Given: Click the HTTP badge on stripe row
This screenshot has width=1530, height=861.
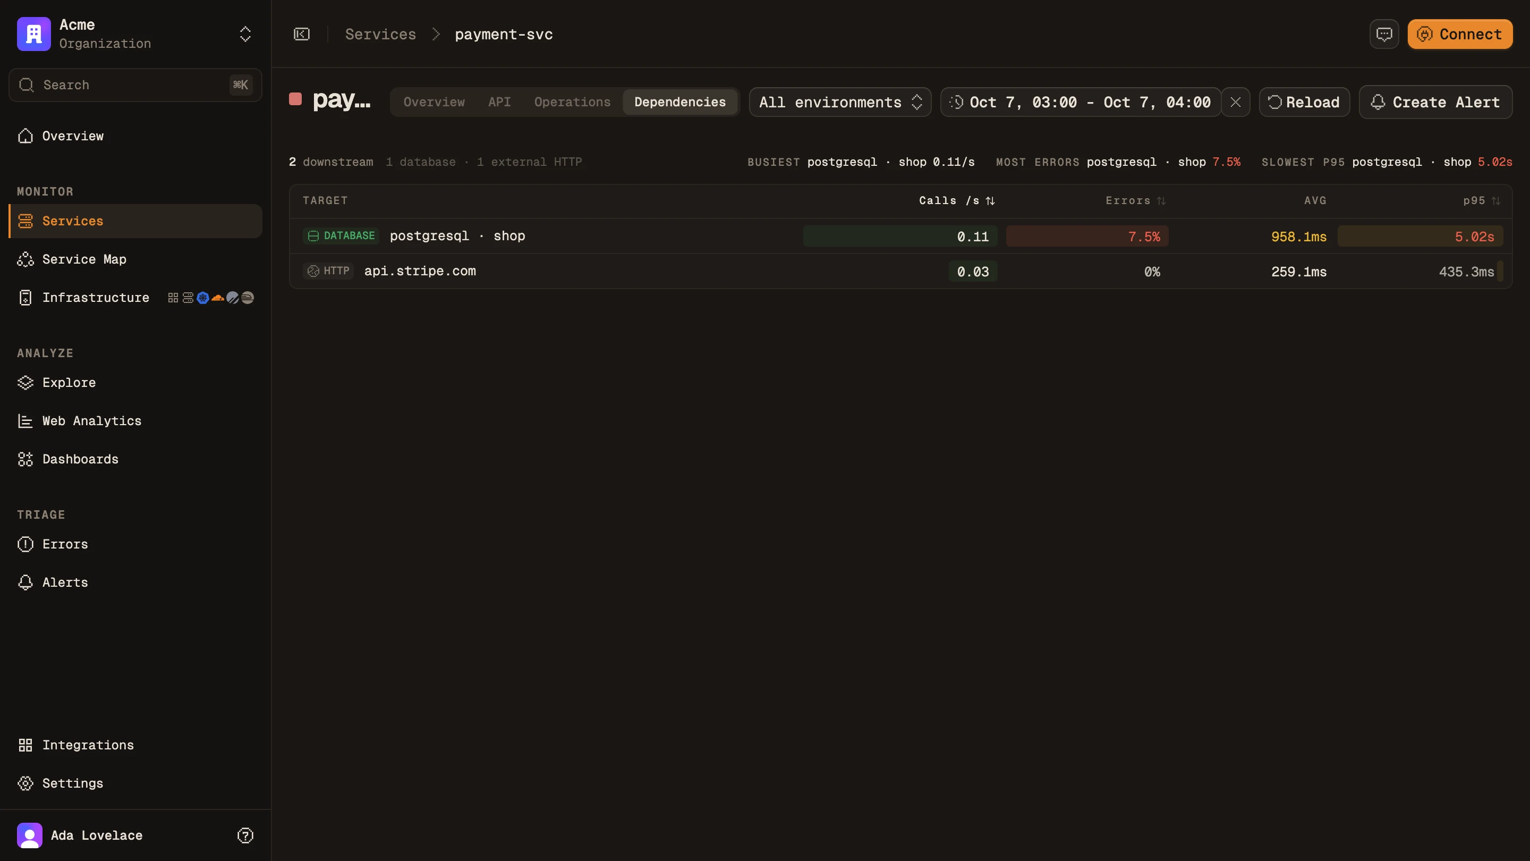Looking at the screenshot, I should tap(328, 271).
